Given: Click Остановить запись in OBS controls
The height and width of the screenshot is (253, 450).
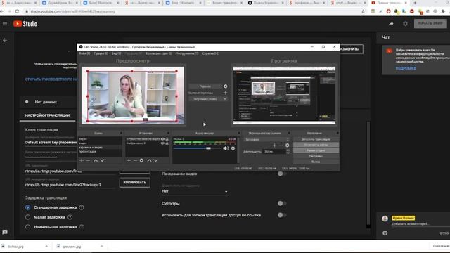Looking at the screenshot, I should click(x=316, y=145).
